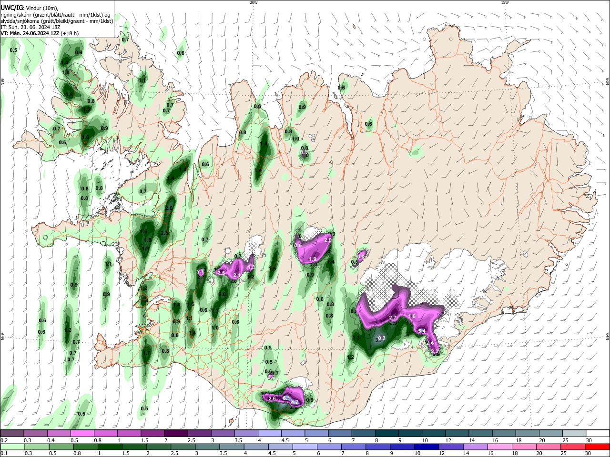Select upper-scale dark purple swatch between 2 and 2.5
Image resolution: width=610 pixels, height=457 pixels.
(x=176, y=433)
